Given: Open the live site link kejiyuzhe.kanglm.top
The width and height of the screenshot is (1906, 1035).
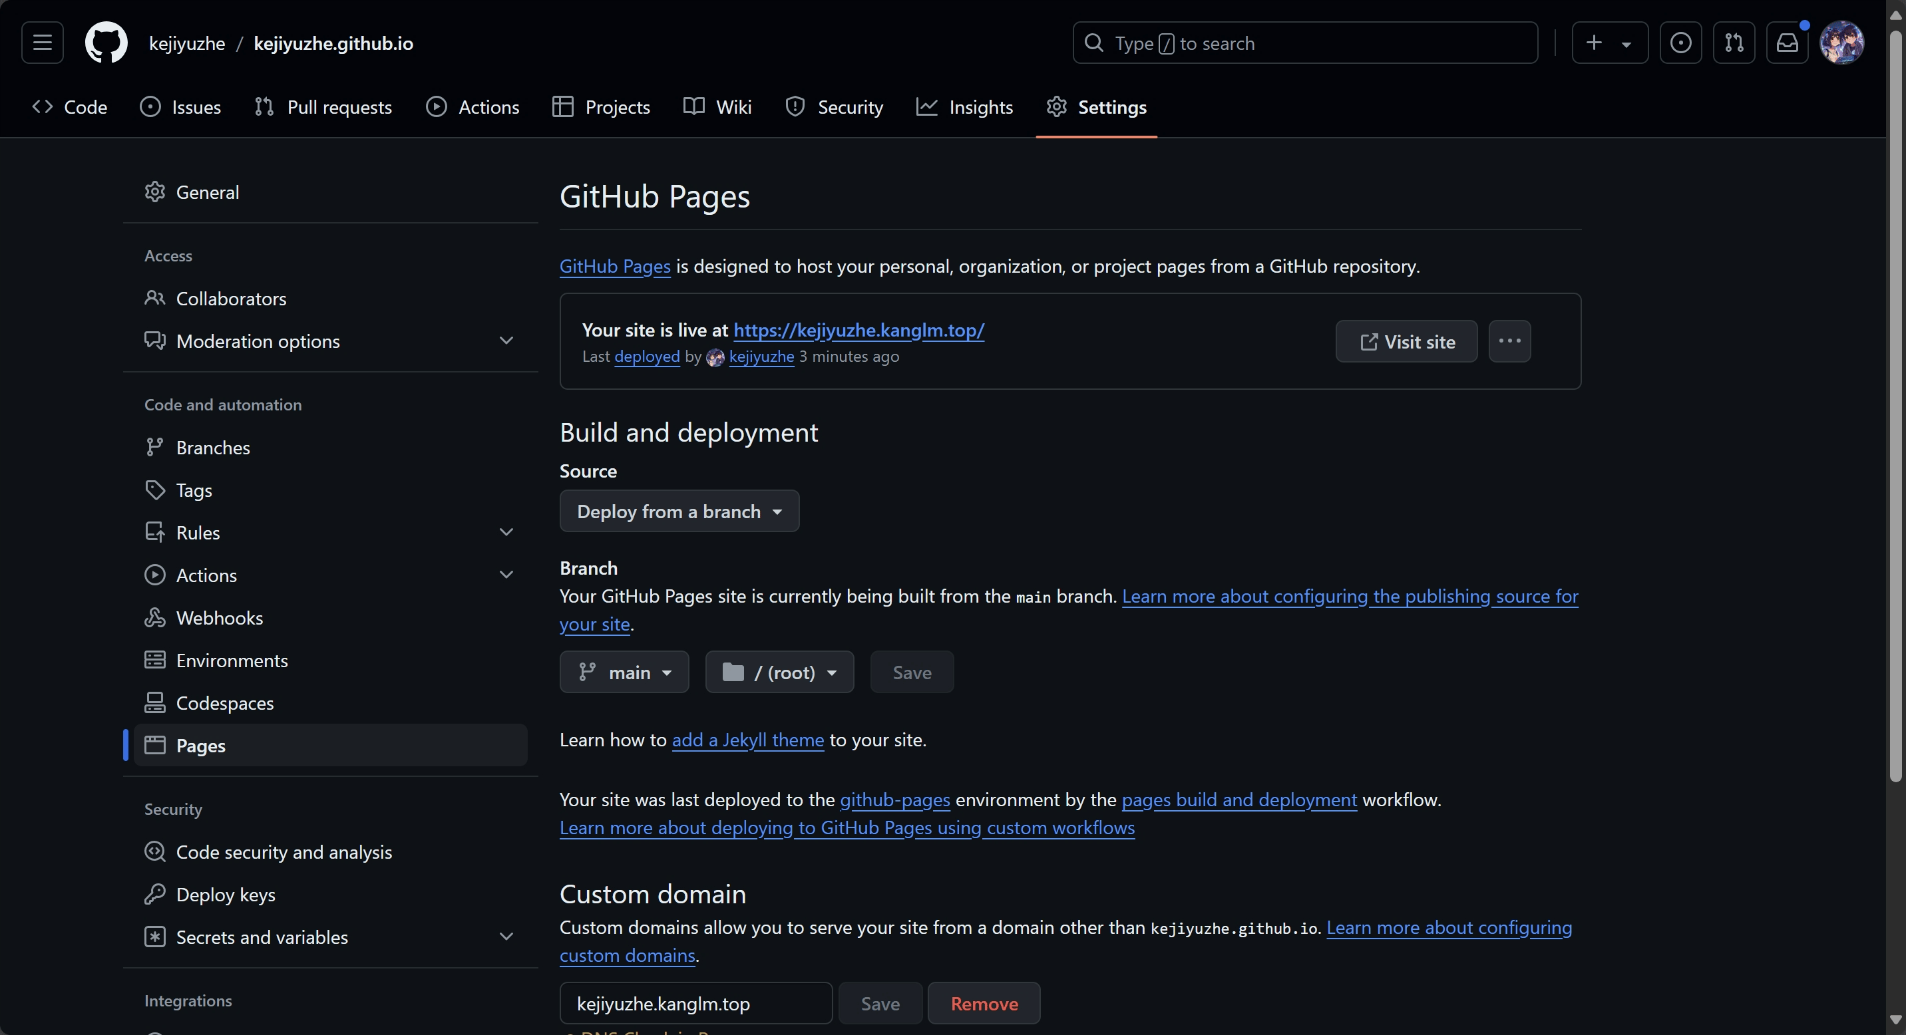Looking at the screenshot, I should [x=859, y=330].
